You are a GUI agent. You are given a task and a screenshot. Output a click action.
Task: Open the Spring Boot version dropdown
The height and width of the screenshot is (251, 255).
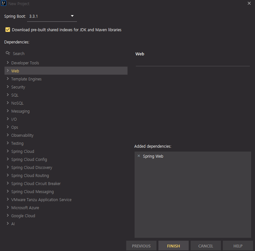click(72, 16)
